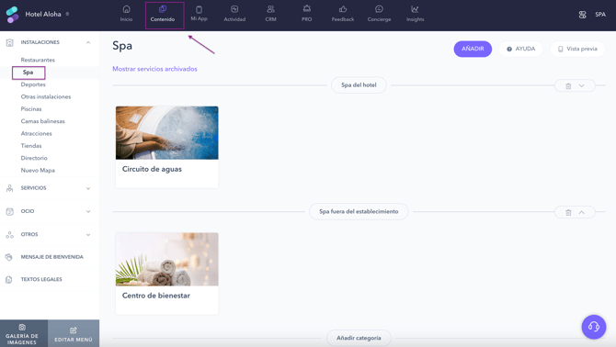Select Atracciones in sidebar
The image size is (616, 347).
tap(36, 134)
